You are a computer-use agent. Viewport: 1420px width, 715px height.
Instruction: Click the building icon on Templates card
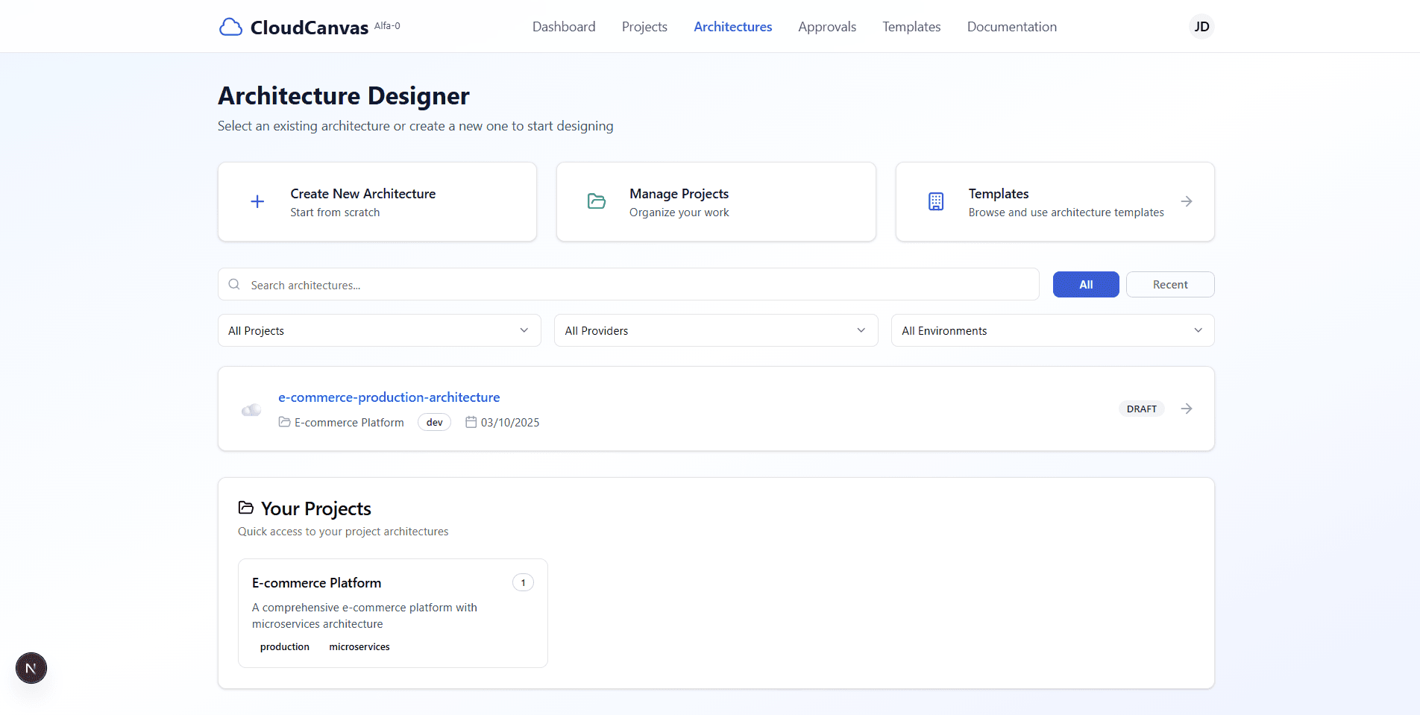coord(936,201)
